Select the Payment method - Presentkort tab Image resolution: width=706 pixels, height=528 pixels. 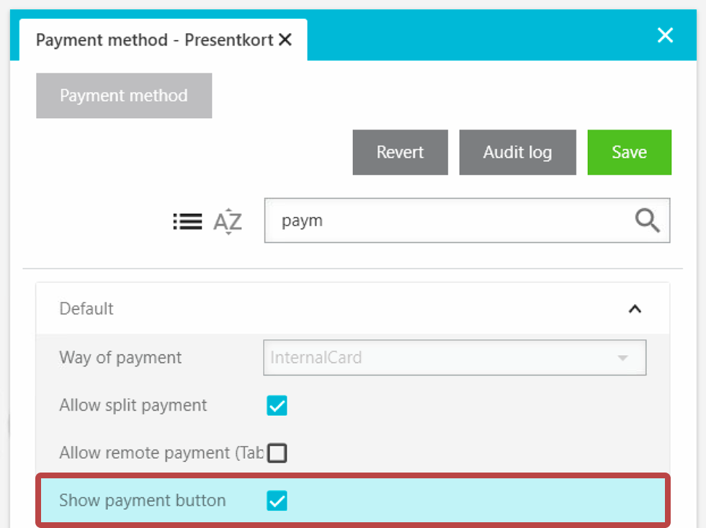click(x=154, y=40)
